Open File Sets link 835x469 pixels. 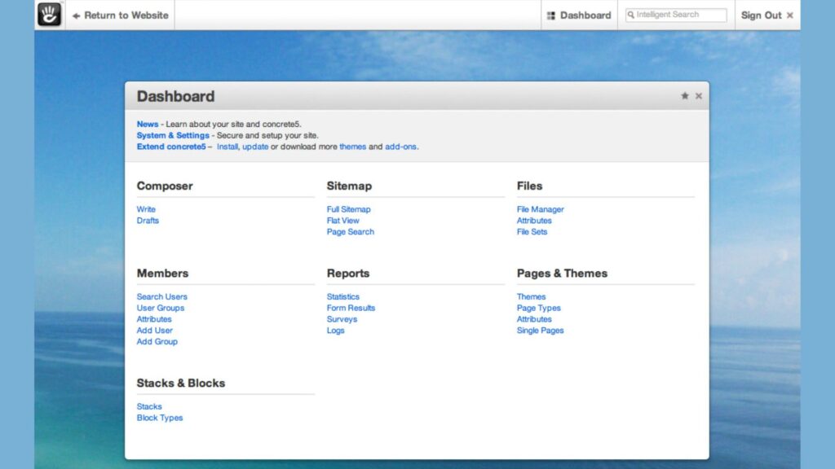[x=532, y=231]
